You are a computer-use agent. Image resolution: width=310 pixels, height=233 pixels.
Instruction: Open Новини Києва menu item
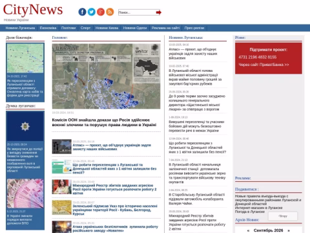(107, 28)
